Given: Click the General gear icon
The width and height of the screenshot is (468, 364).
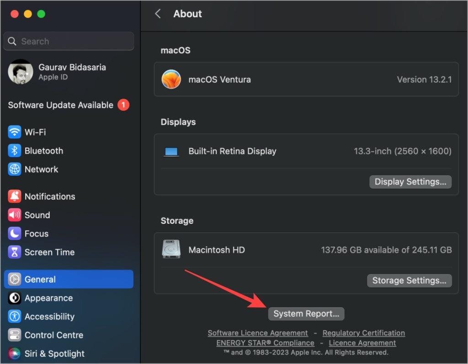Looking at the screenshot, I should (x=14, y=279).
